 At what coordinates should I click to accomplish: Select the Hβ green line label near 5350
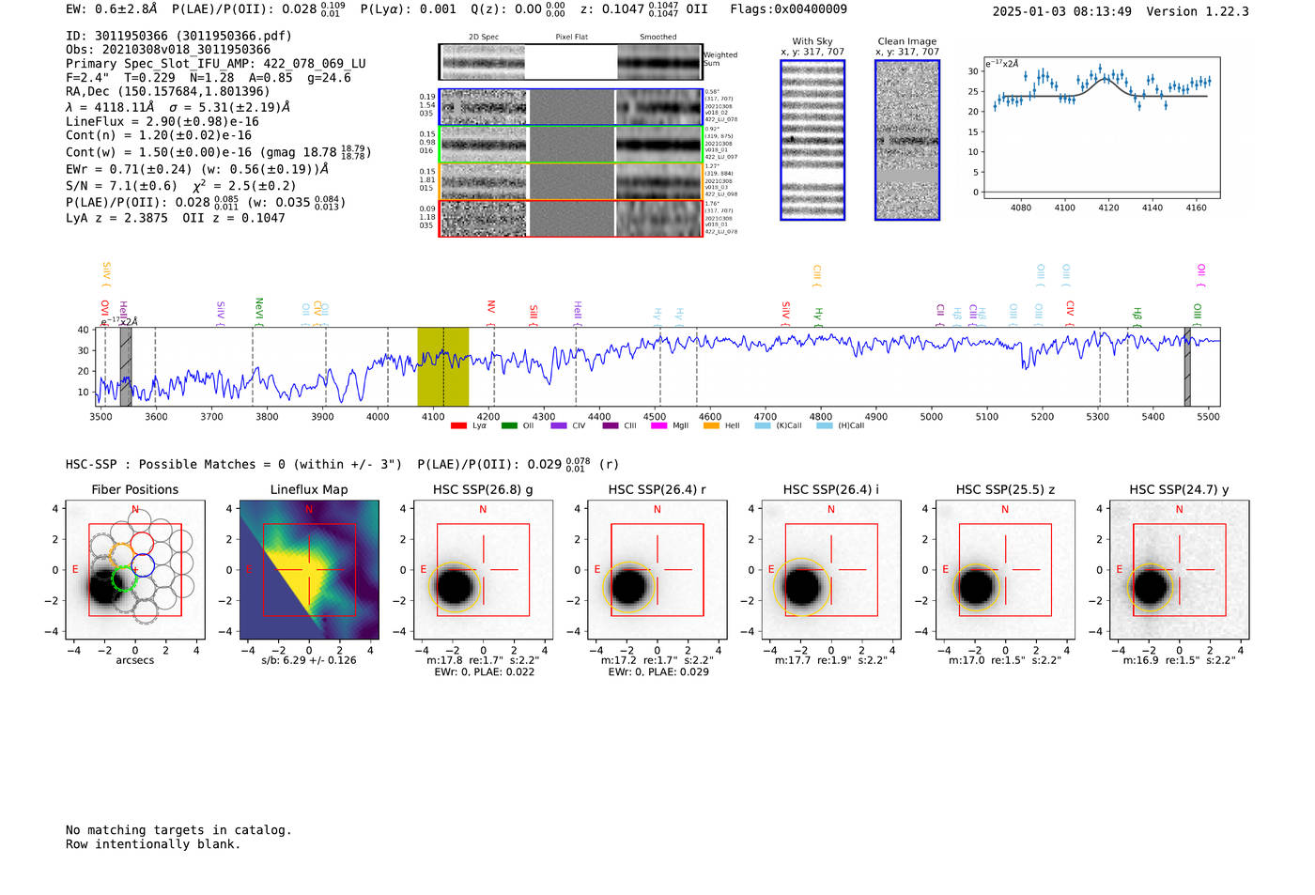point(1137,316)
